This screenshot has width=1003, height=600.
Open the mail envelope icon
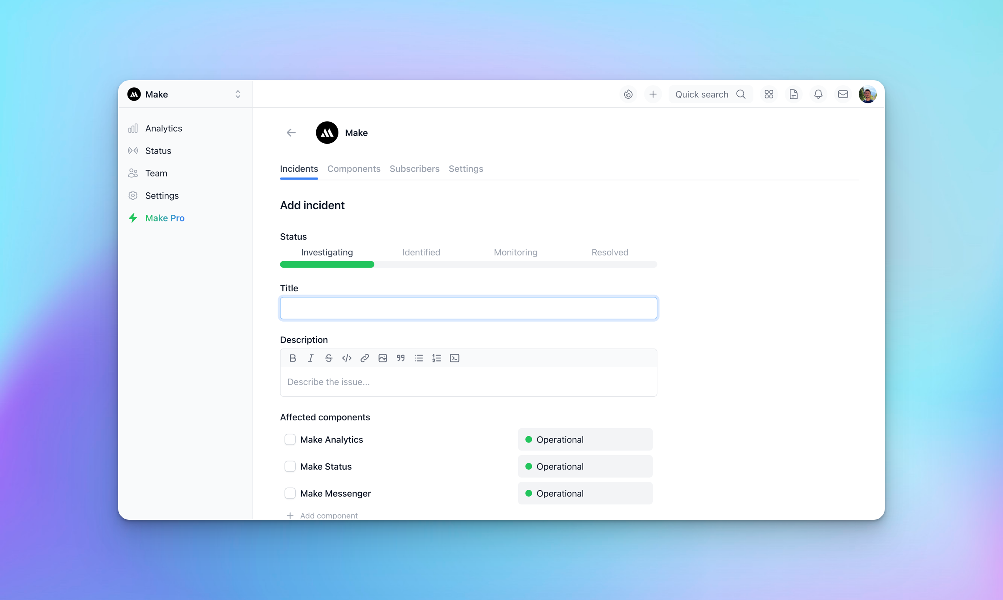pyautogui.click(x=843, y=94)
